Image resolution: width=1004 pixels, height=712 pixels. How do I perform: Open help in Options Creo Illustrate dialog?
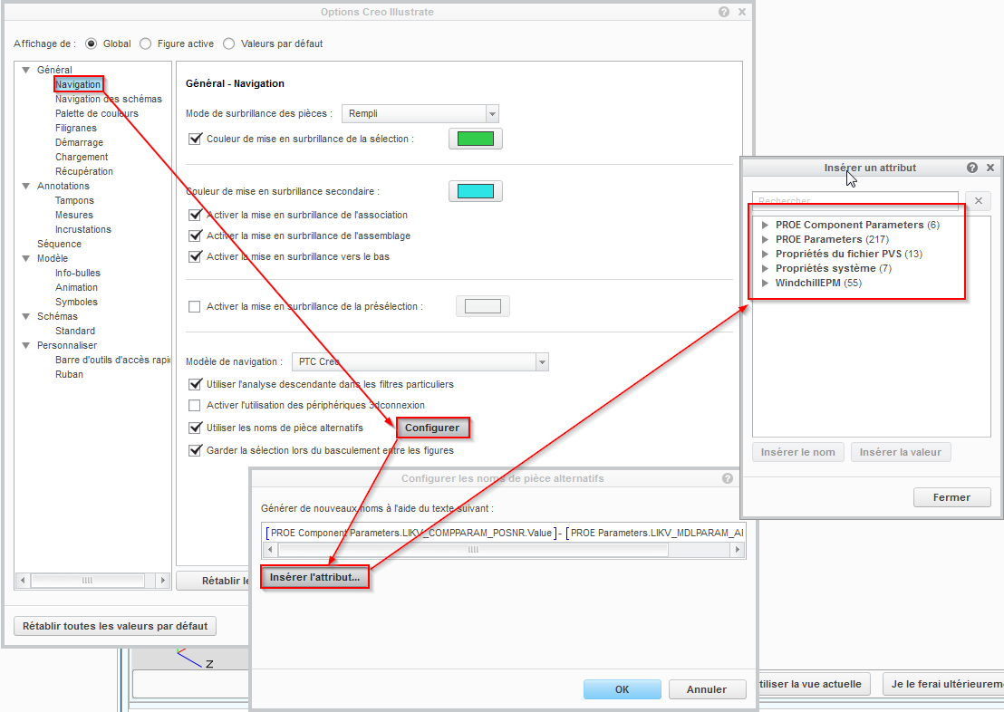[x=723, y=12]
